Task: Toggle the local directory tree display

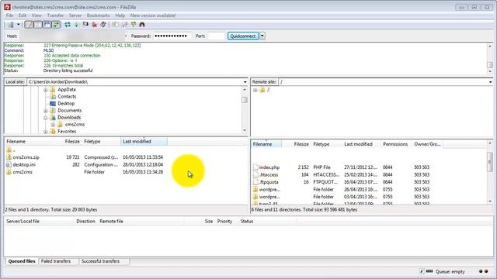Action: (x=38, y=25)
